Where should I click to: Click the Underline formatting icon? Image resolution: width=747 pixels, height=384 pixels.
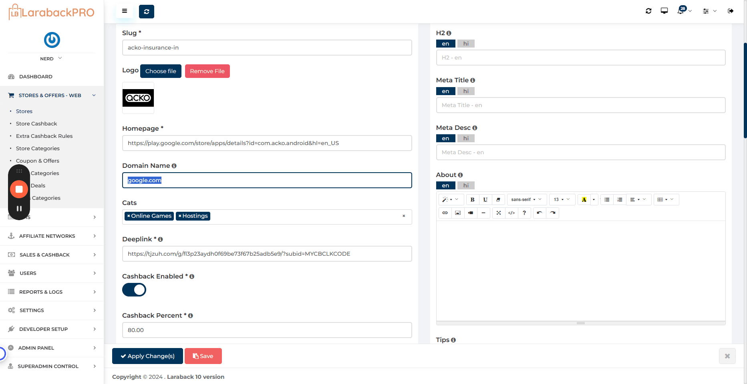coord(485,199)
